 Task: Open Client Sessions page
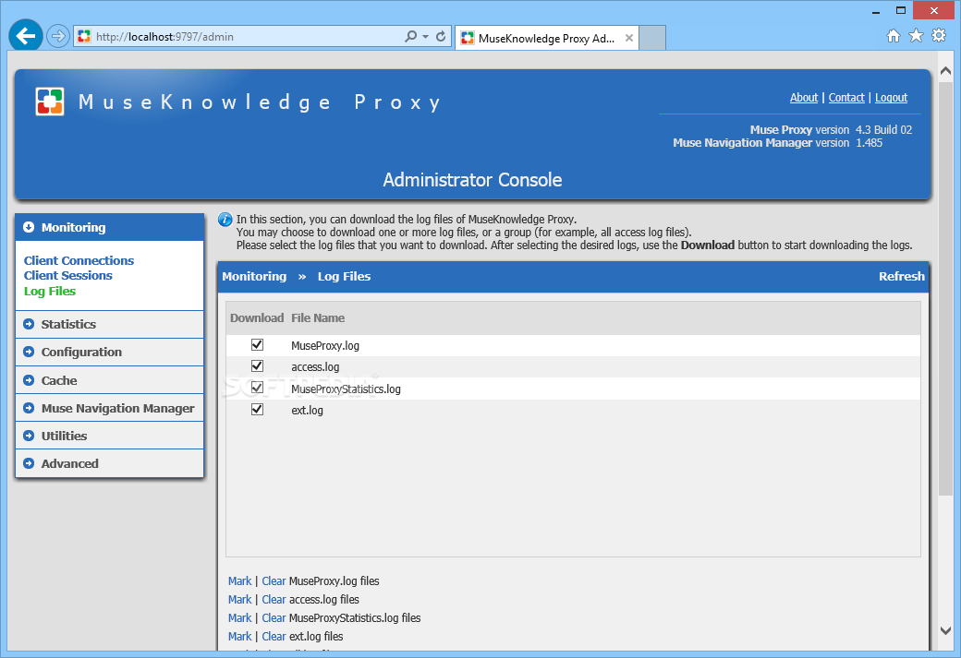click(68, 275)
